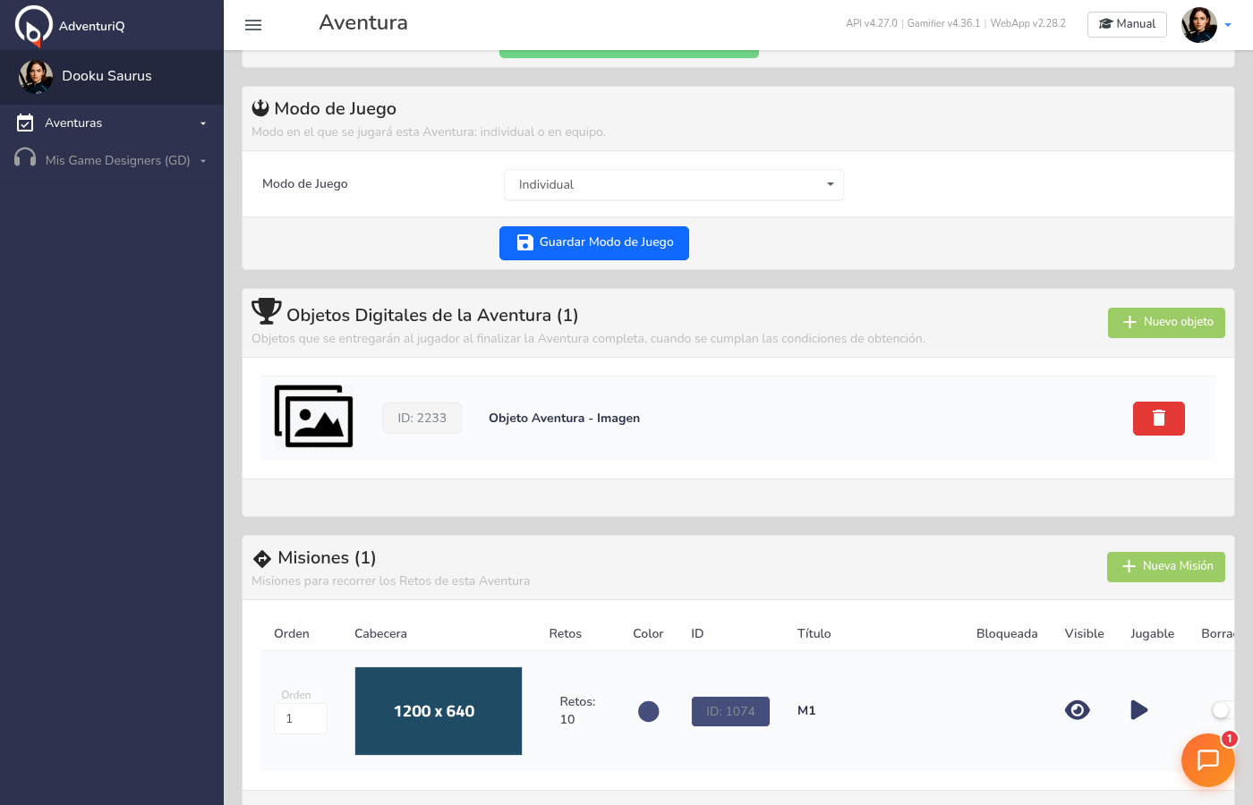Delete Objeto Aventura - Imagen with trash button
1253x805 pixels.
[x=1158, y=419]
